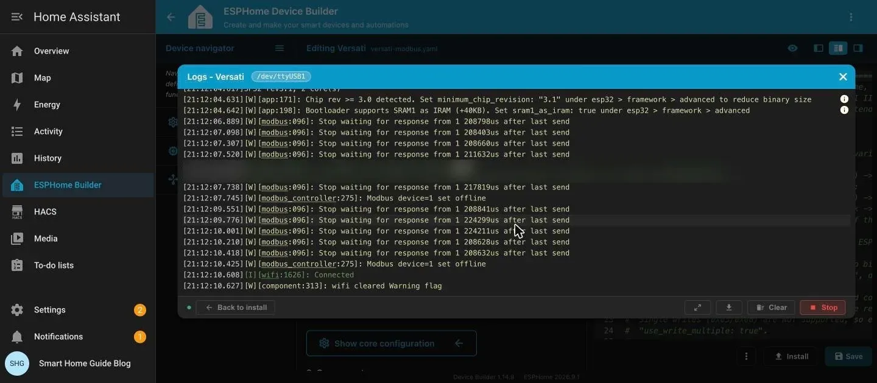Screen dimensions: 877x383
Task: Click the /dev/ttyUSB1 port chip
Action: point(281,77)
